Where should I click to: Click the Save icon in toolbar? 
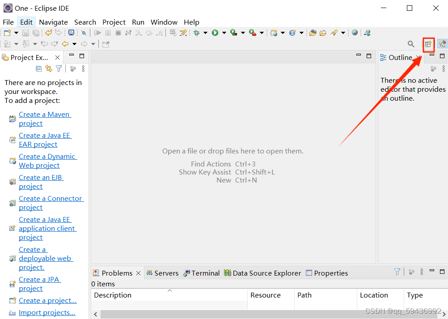pyautogui.click(x=25, y=33)
